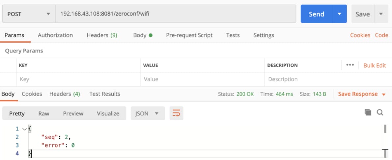Open the JSON format dropdown
The width and height of the screenshot is (392, 160).
(147, 113)
